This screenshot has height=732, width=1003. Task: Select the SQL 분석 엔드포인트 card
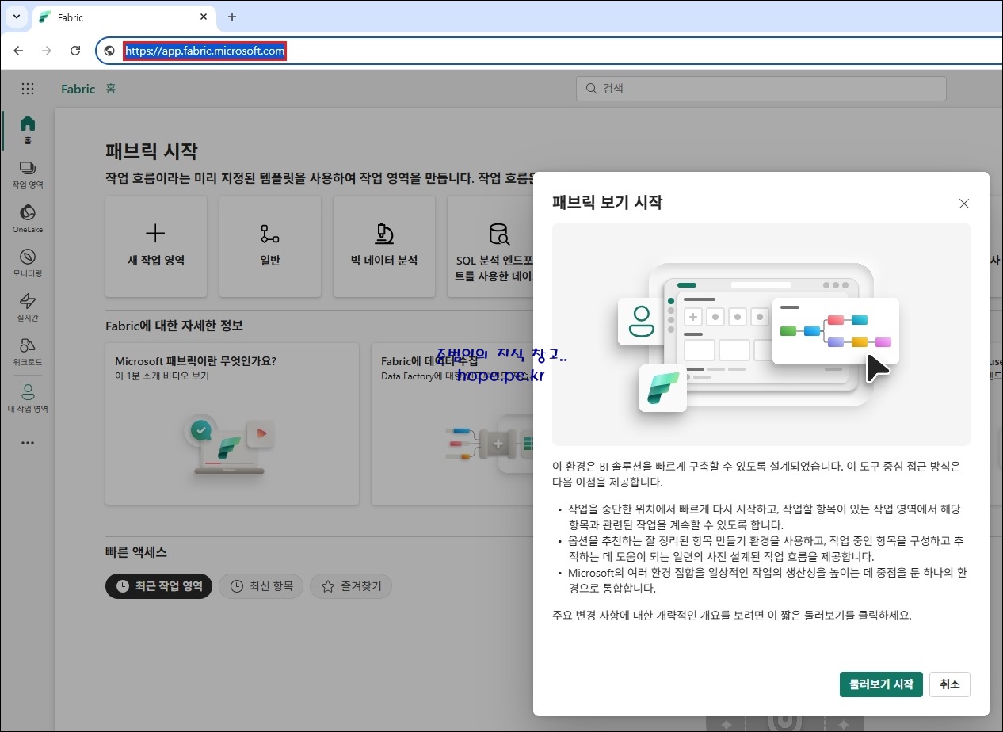[x=490, y=246]
